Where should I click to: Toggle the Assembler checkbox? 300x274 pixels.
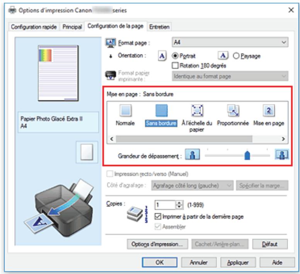158,226
